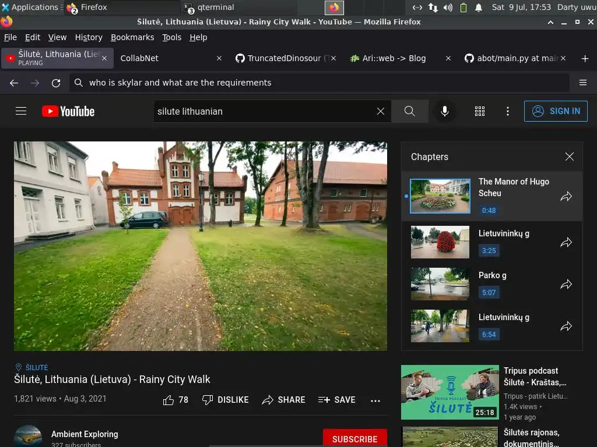
Task: Click the clock showing Sat 9 Jul
Action: pos(521,7)
